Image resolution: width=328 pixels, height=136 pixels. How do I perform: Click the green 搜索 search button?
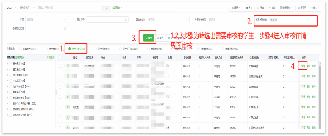point(149,38)
